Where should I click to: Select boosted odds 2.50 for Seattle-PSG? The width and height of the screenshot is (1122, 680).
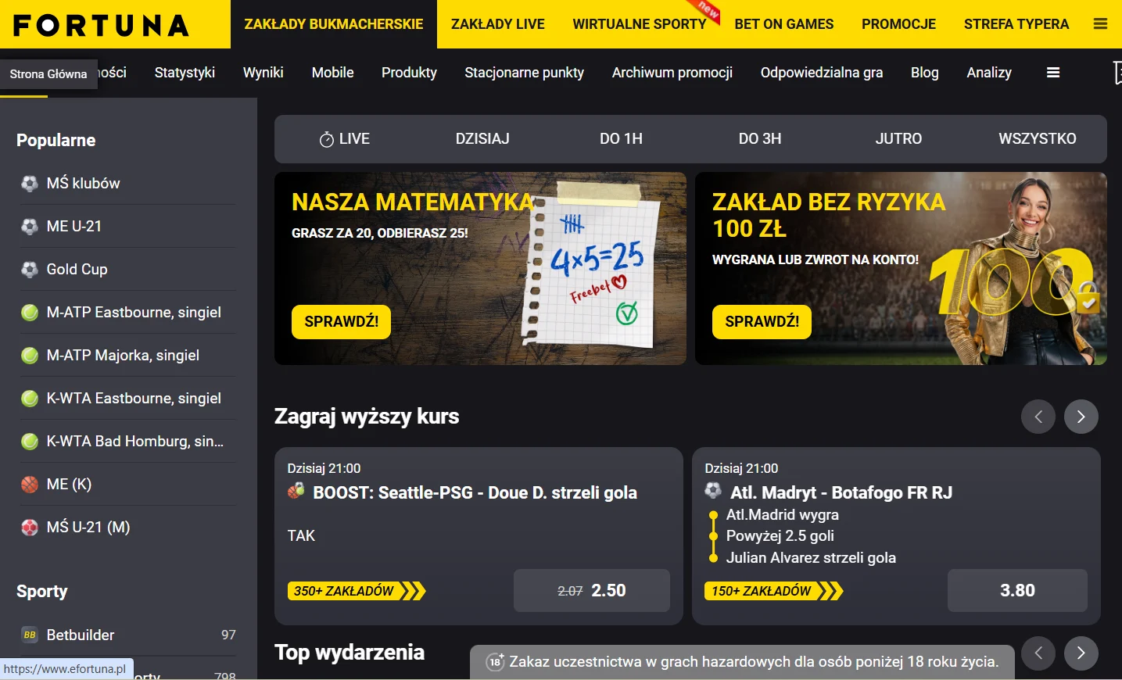pos(591,590)
